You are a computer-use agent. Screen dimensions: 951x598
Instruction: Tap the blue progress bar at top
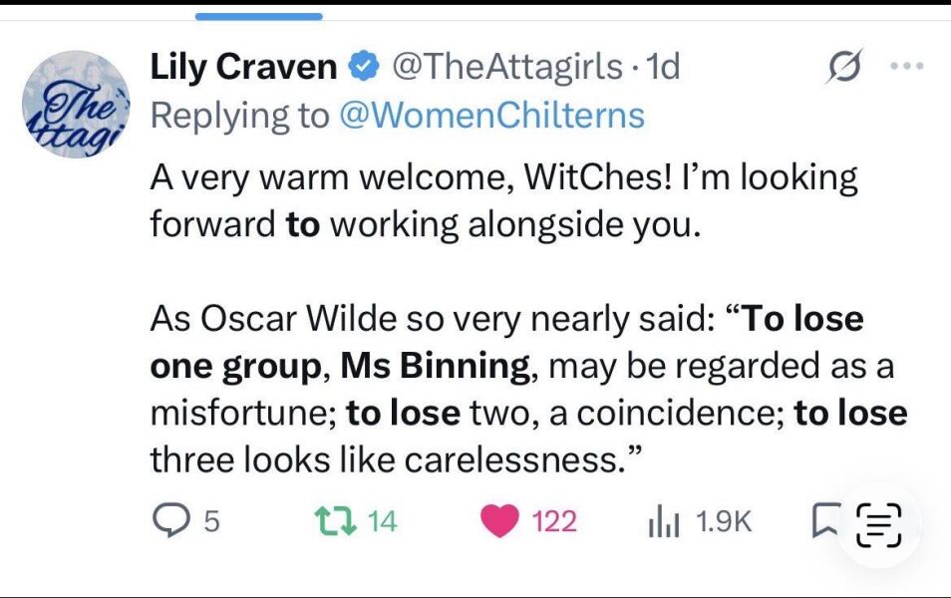pos(261,12)
